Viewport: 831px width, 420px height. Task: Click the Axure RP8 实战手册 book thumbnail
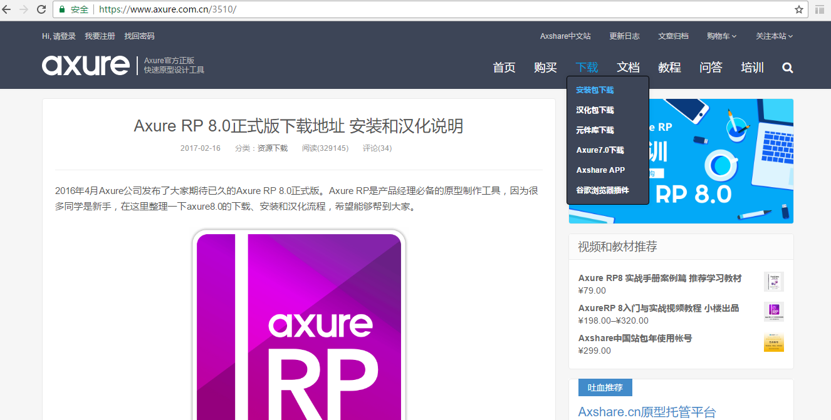[x=774, y=282]
